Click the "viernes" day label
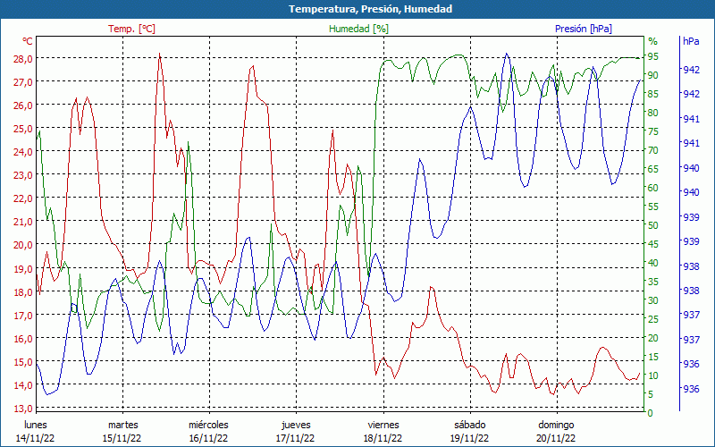This screenshot has height=447, width=715. point(383,425)
